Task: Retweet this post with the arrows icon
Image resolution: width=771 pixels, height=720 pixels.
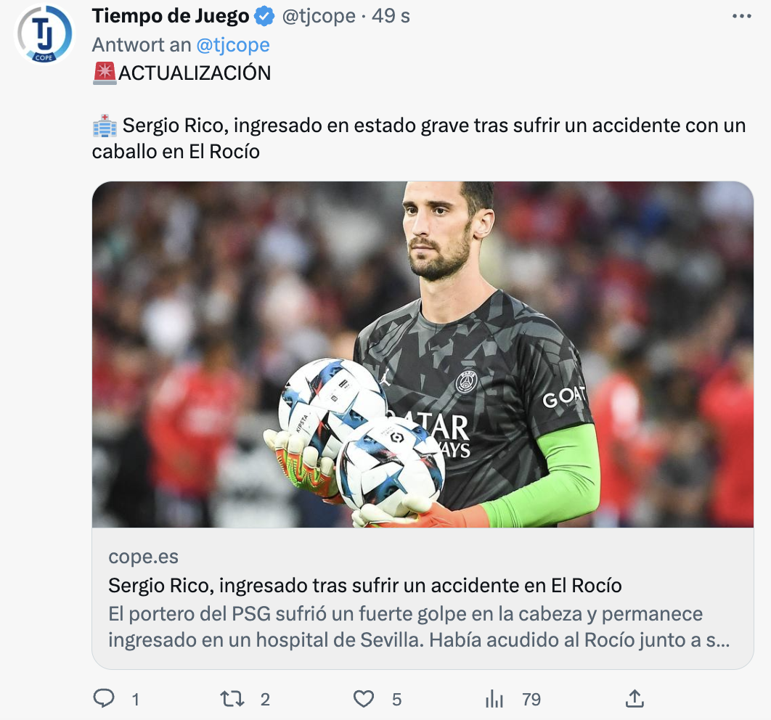Action: pyautogui.click(x=232, y=698)
